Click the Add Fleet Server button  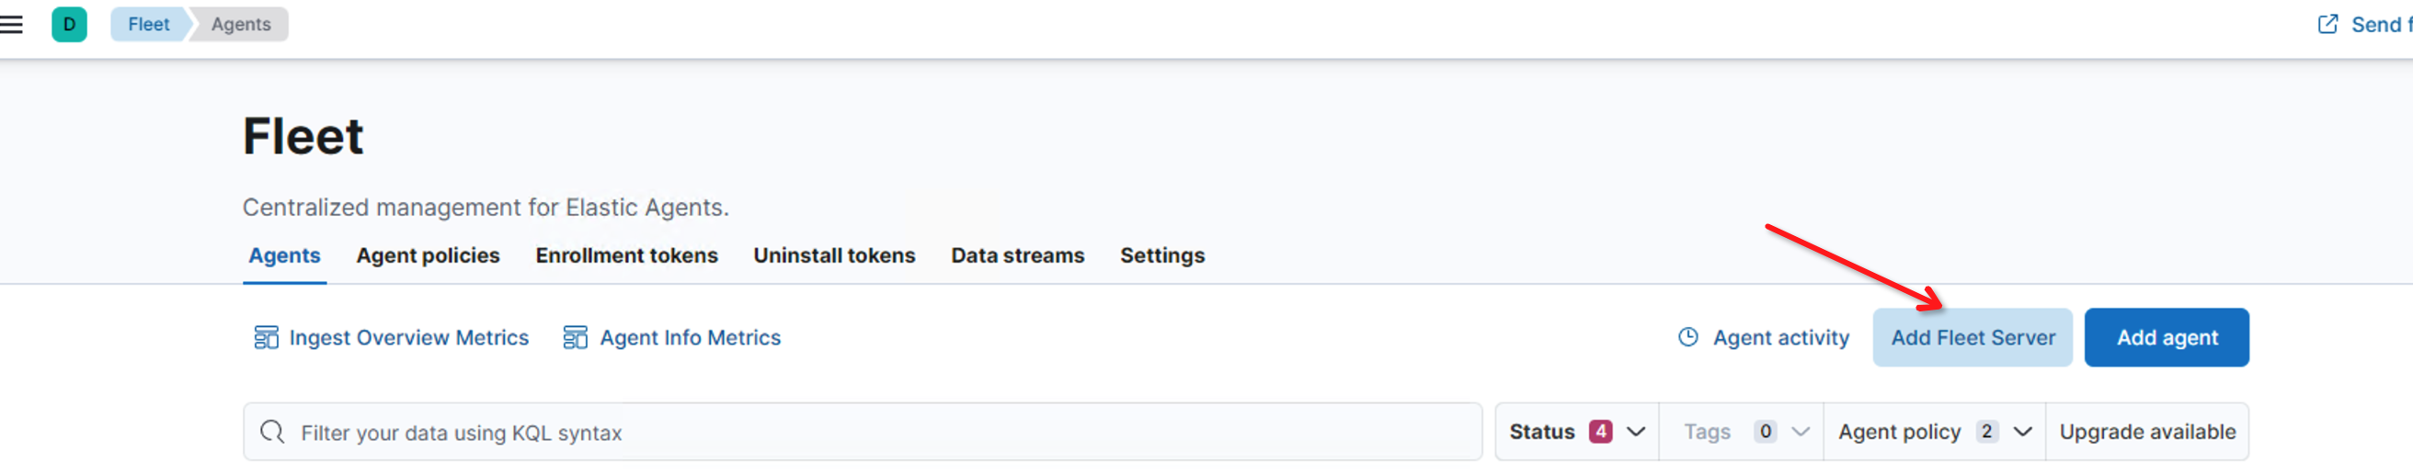[1972, 337]
